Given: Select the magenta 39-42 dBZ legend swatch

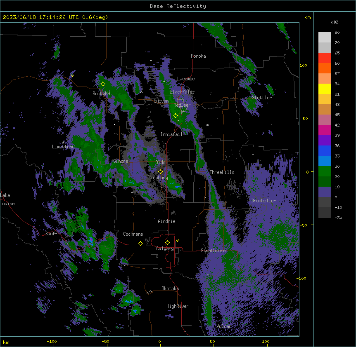Looking at the screenshot, I should click(x=325, y=130).
